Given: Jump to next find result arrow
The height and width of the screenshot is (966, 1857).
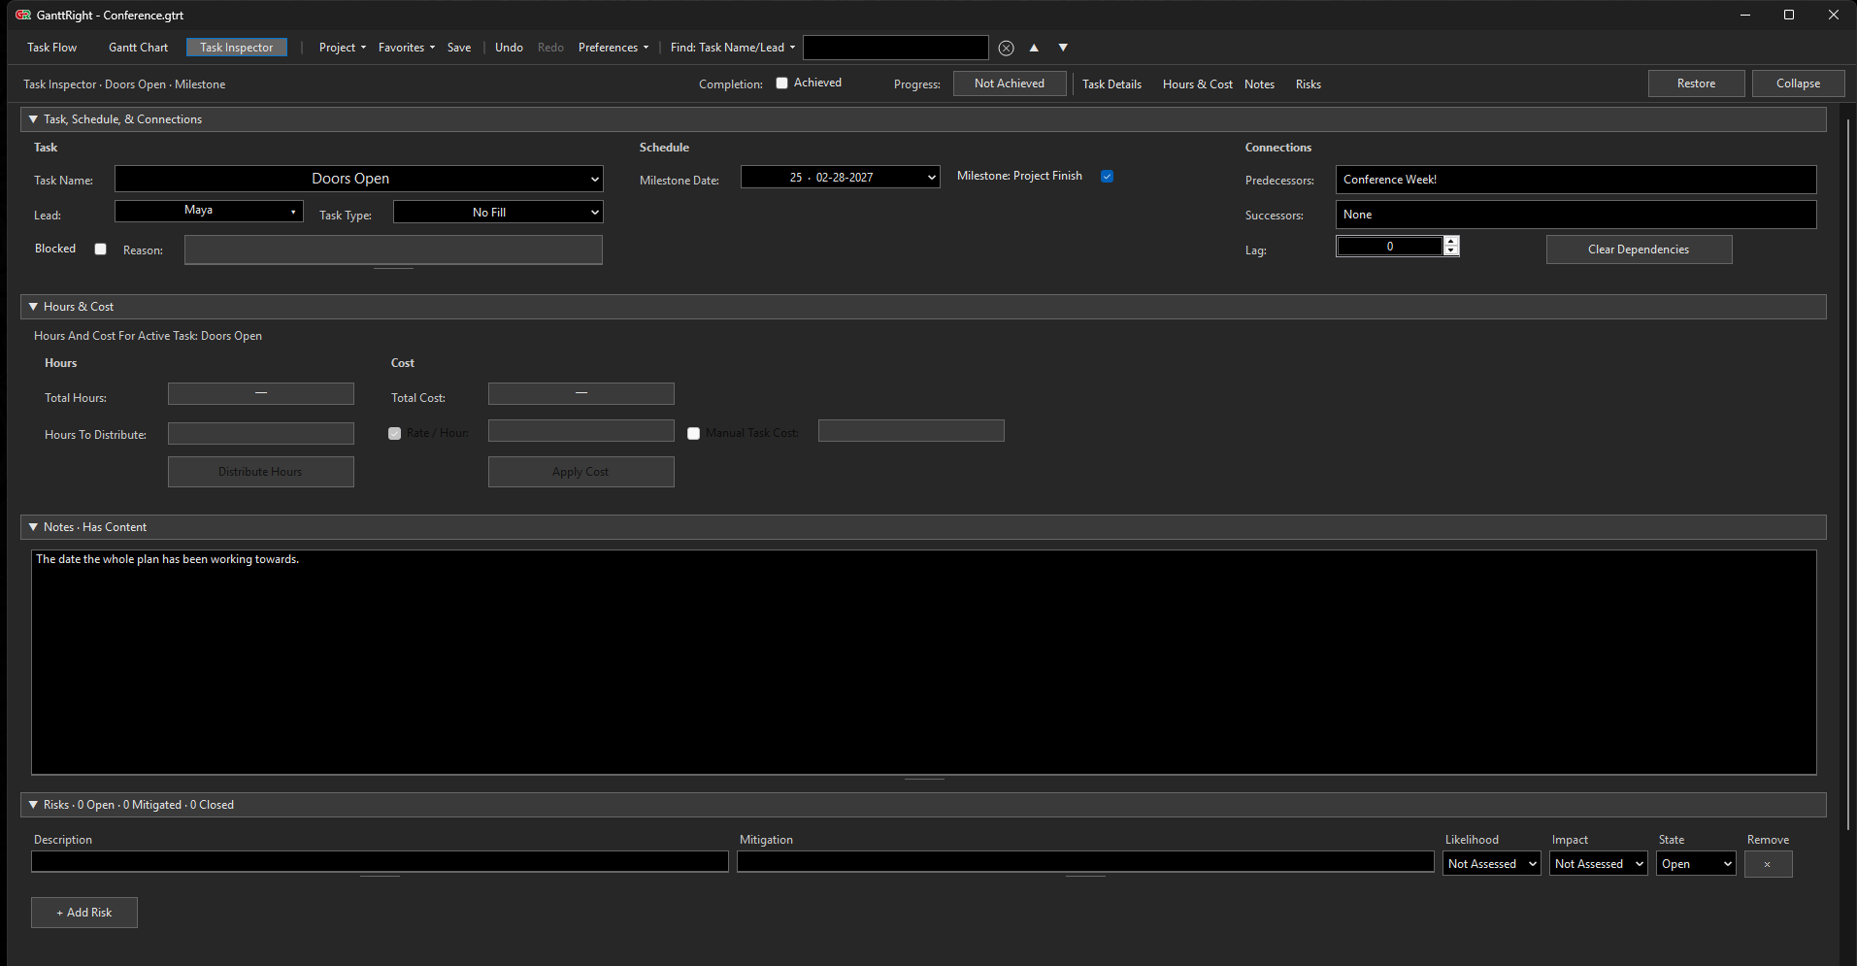Looking at the screenshot, I should click(1063, 48).
